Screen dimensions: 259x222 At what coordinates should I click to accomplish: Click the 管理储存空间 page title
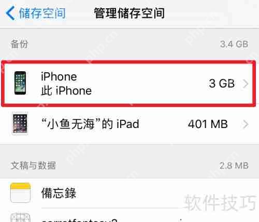tap(129, 13)
